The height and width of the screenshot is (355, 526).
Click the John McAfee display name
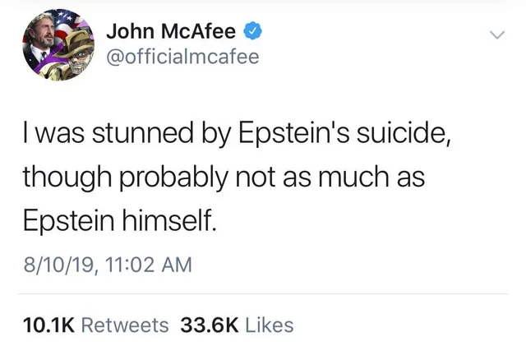[x=170, y=32]
